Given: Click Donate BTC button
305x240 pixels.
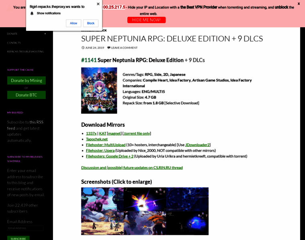Looking at the screenshot, I should click(x=26, y=95).
